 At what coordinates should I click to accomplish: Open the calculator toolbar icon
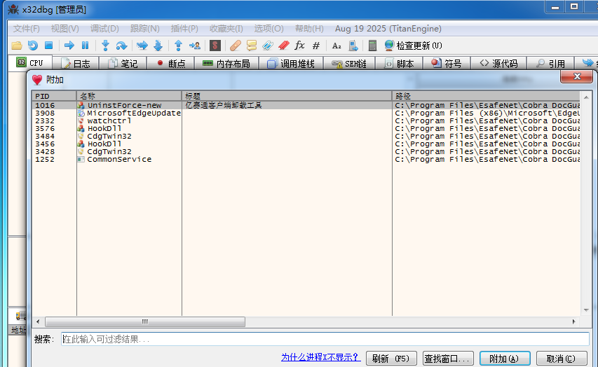pyautogui.click(x=372, y=46)
